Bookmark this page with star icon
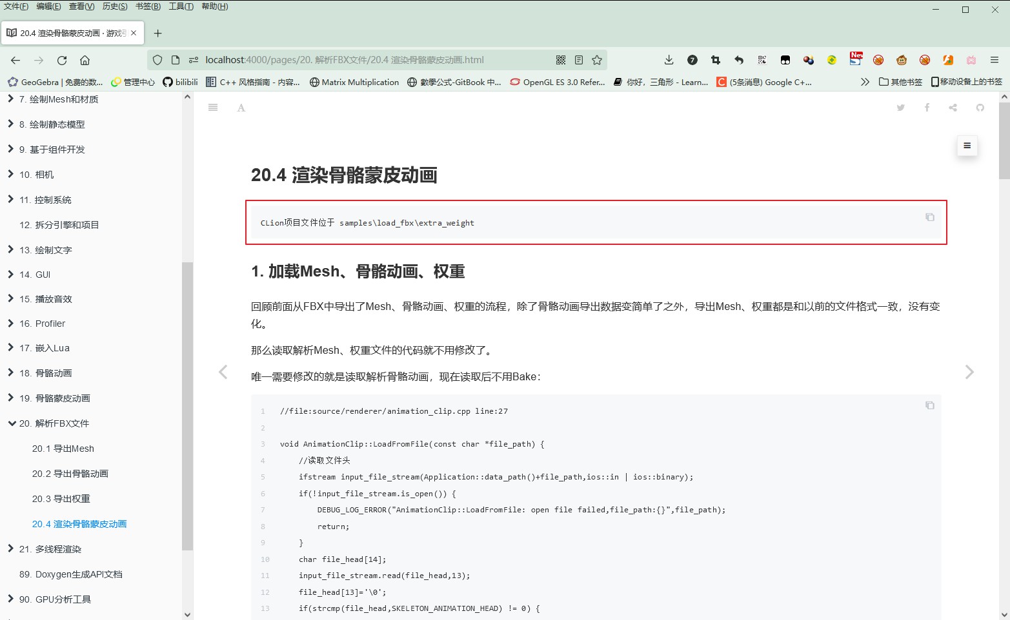Image resolution: width=1010 pixels, height=620 pixels. coord(597,60)
